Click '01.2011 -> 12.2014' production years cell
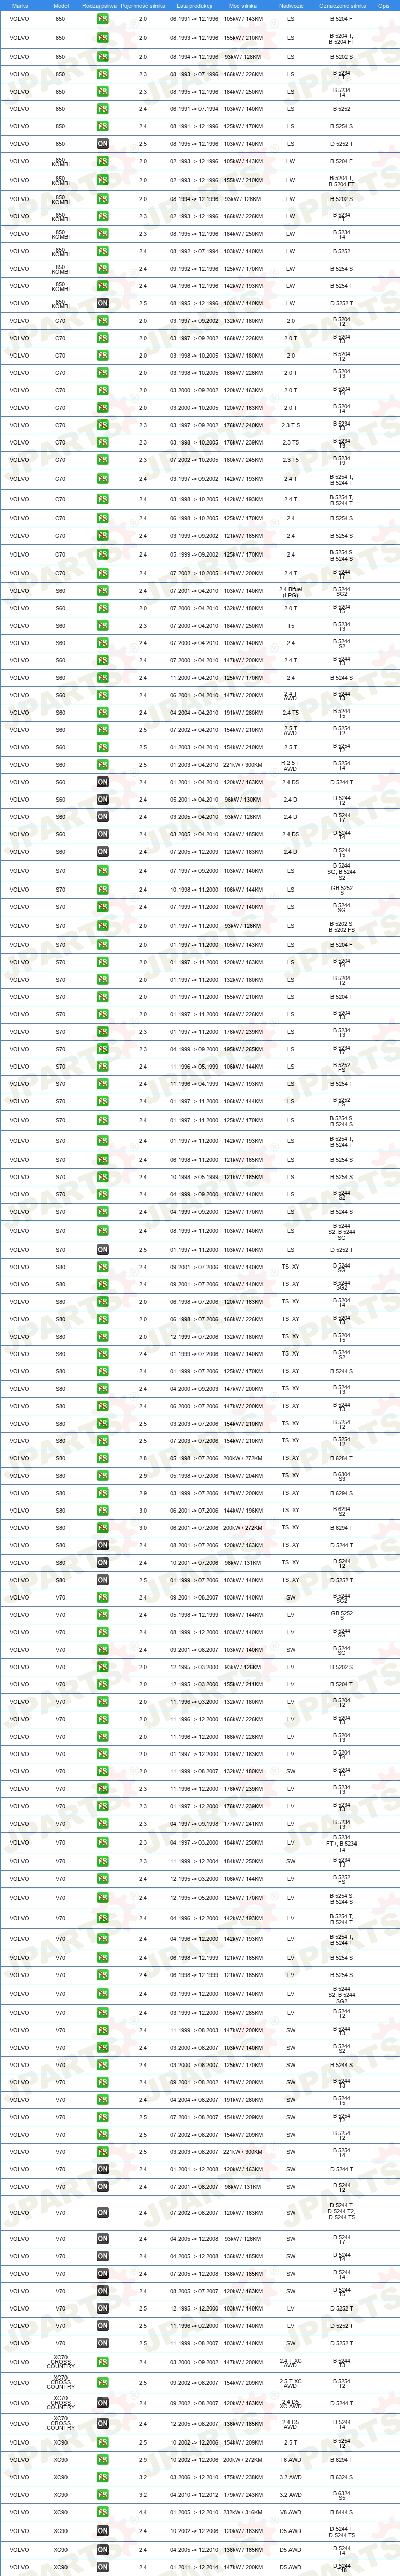The width and height of the screenshot is (400, 2576). [x=194, y=2567]
